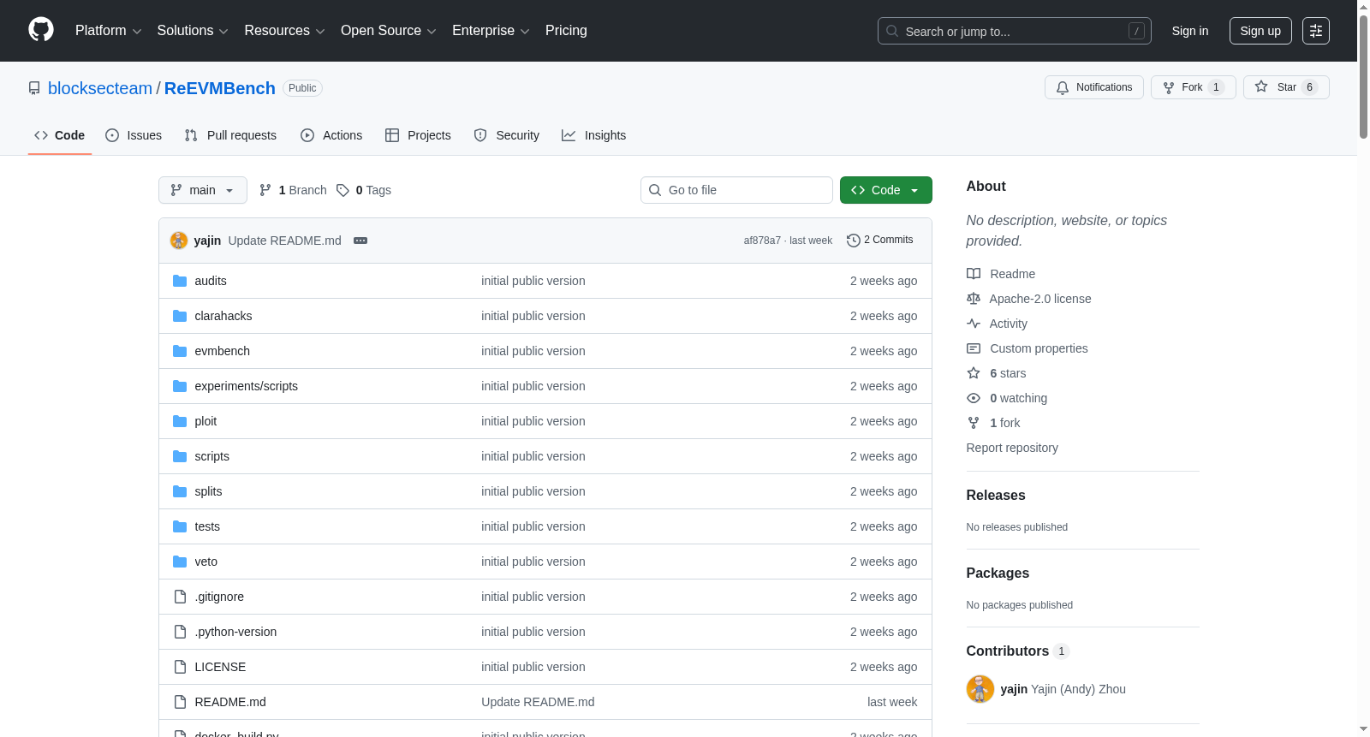Image resolution: width=1370 pixels, height=737 pixels.
Task: Expand commit message ellipsis icon
Action: click(360, 241)
